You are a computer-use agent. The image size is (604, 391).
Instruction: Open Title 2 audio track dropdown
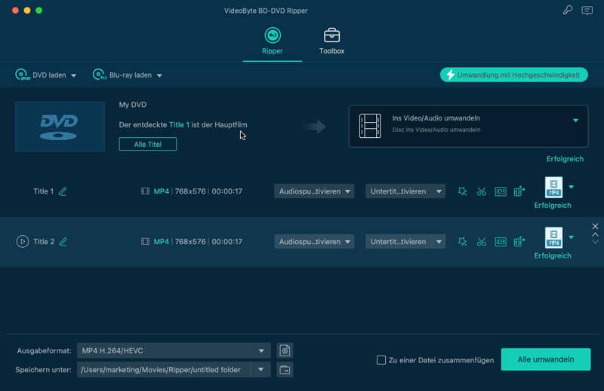[x=314, y=241]
